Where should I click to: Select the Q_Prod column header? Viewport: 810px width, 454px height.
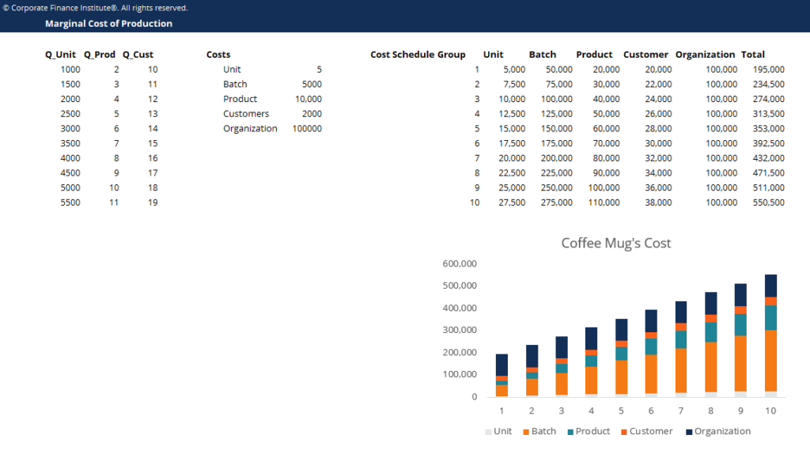click(100, 55)
